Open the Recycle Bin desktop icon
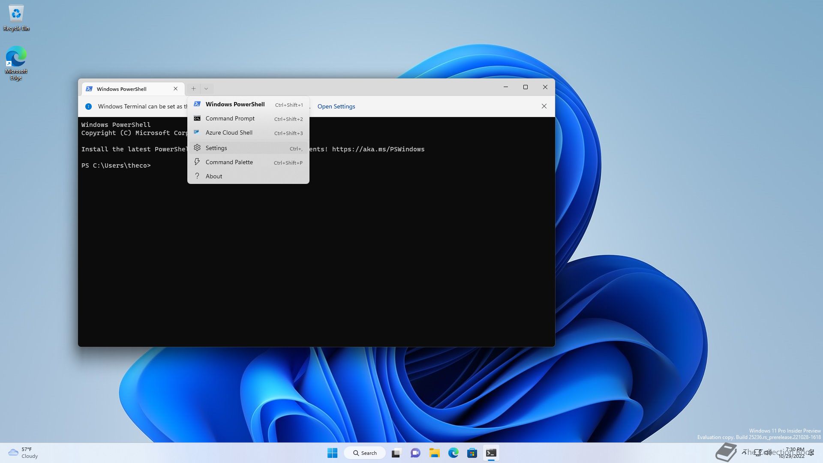The image size is (823, 463). click(x=16, y=18)
